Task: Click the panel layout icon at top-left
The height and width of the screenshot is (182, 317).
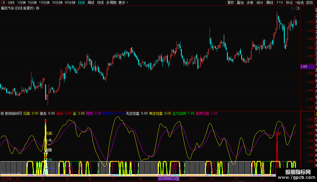Action: 3,3
